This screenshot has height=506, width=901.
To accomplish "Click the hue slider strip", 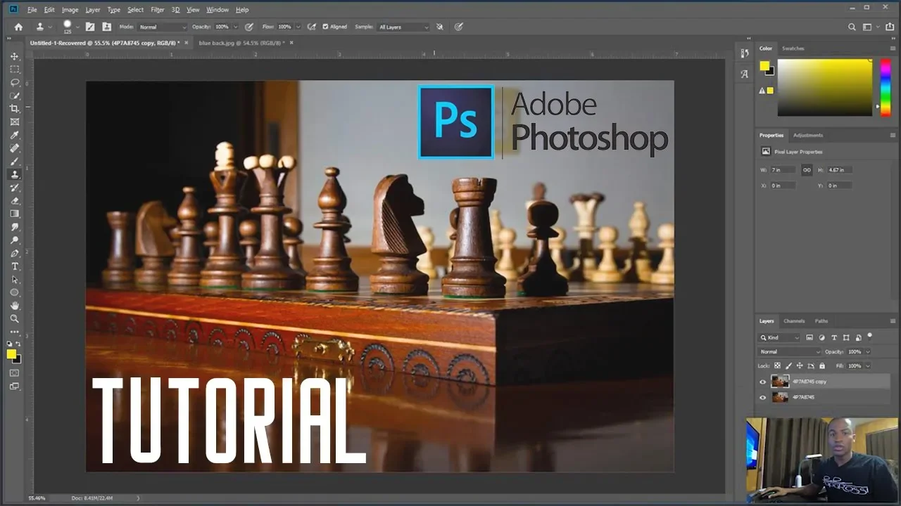I will [x=886, y=87].
